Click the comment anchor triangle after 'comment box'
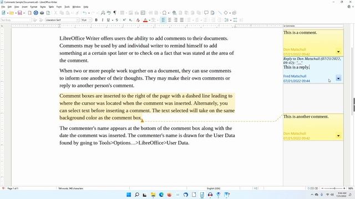 point(142,121)
